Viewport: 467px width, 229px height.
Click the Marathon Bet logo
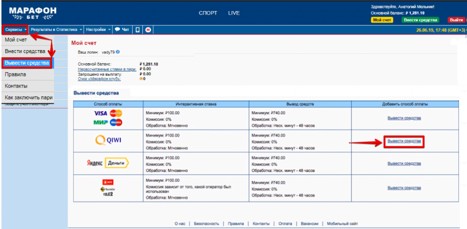coord(33,13)
